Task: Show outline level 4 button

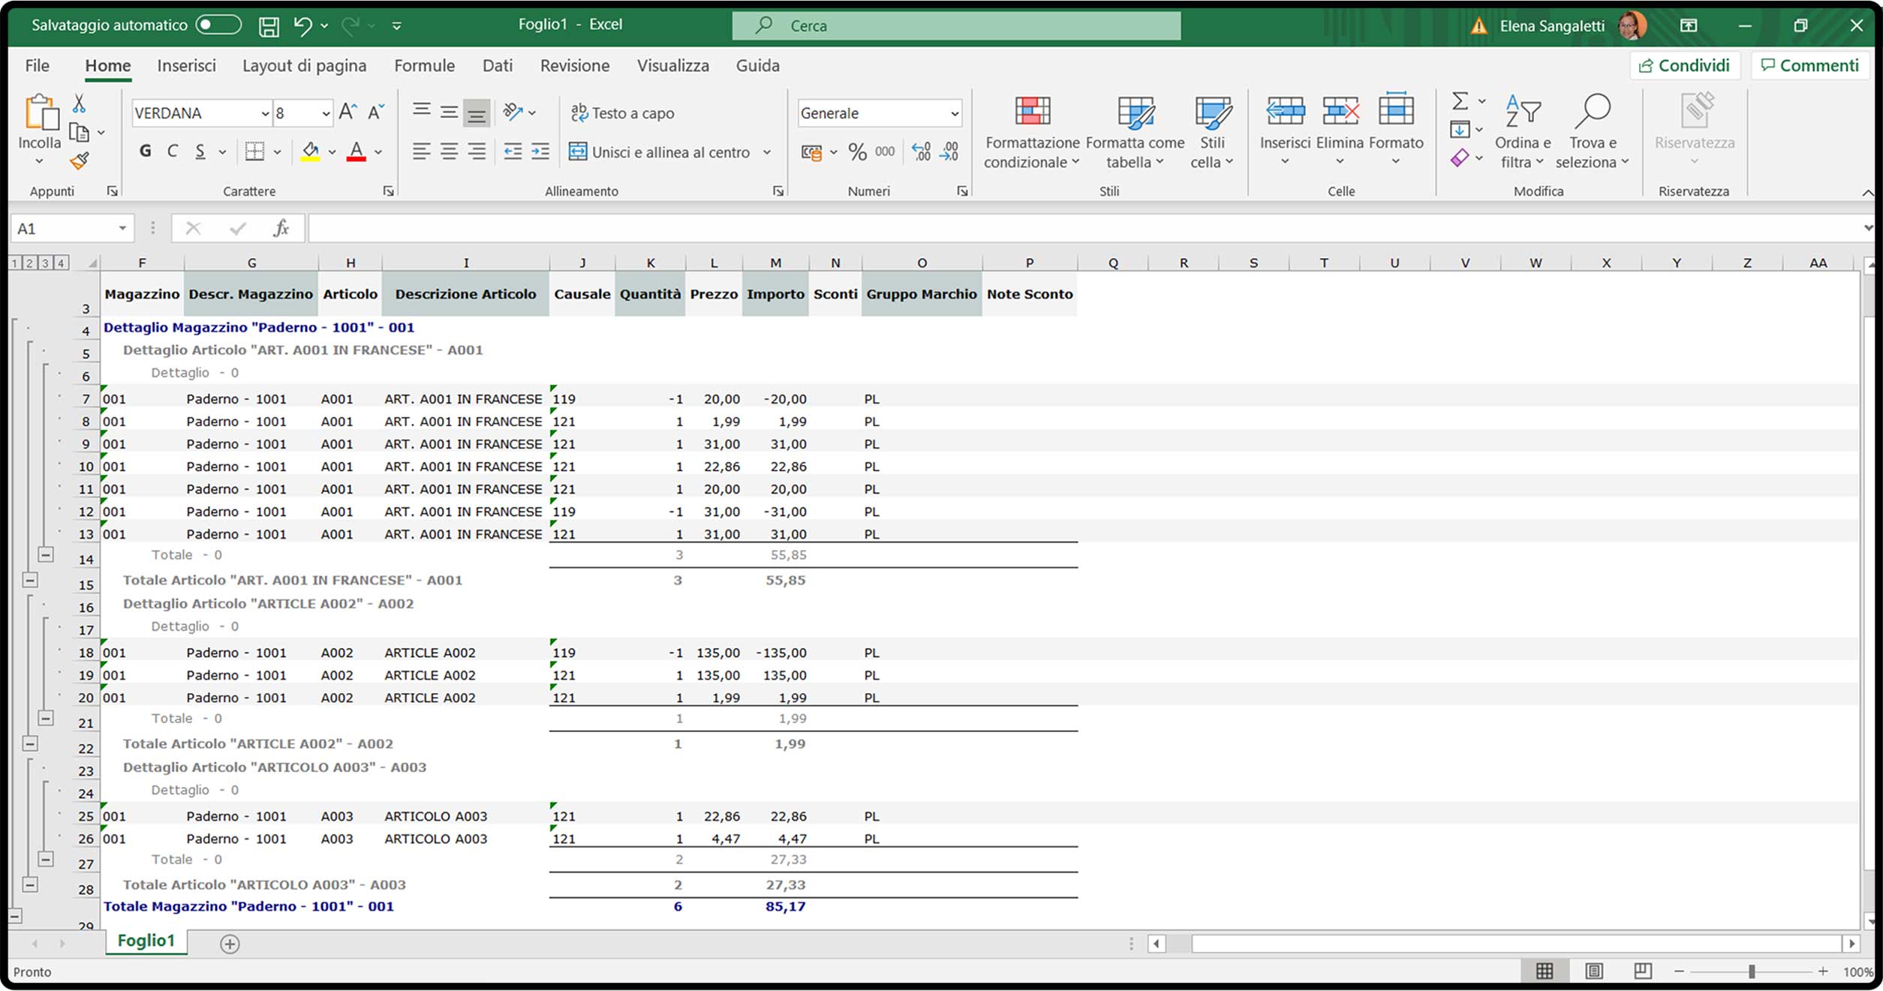Action: coord(62,263)
